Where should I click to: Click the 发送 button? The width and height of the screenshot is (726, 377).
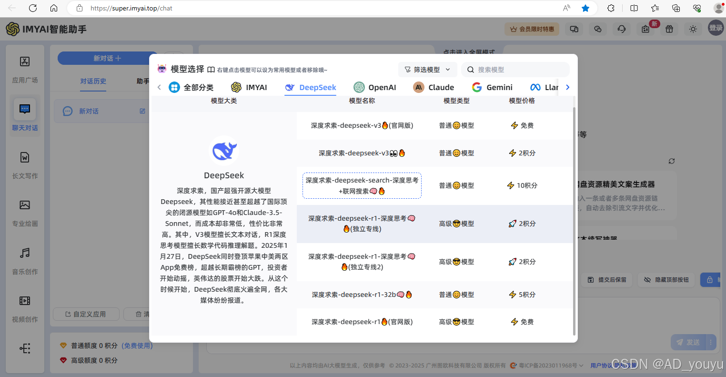[x=688, y=342]
